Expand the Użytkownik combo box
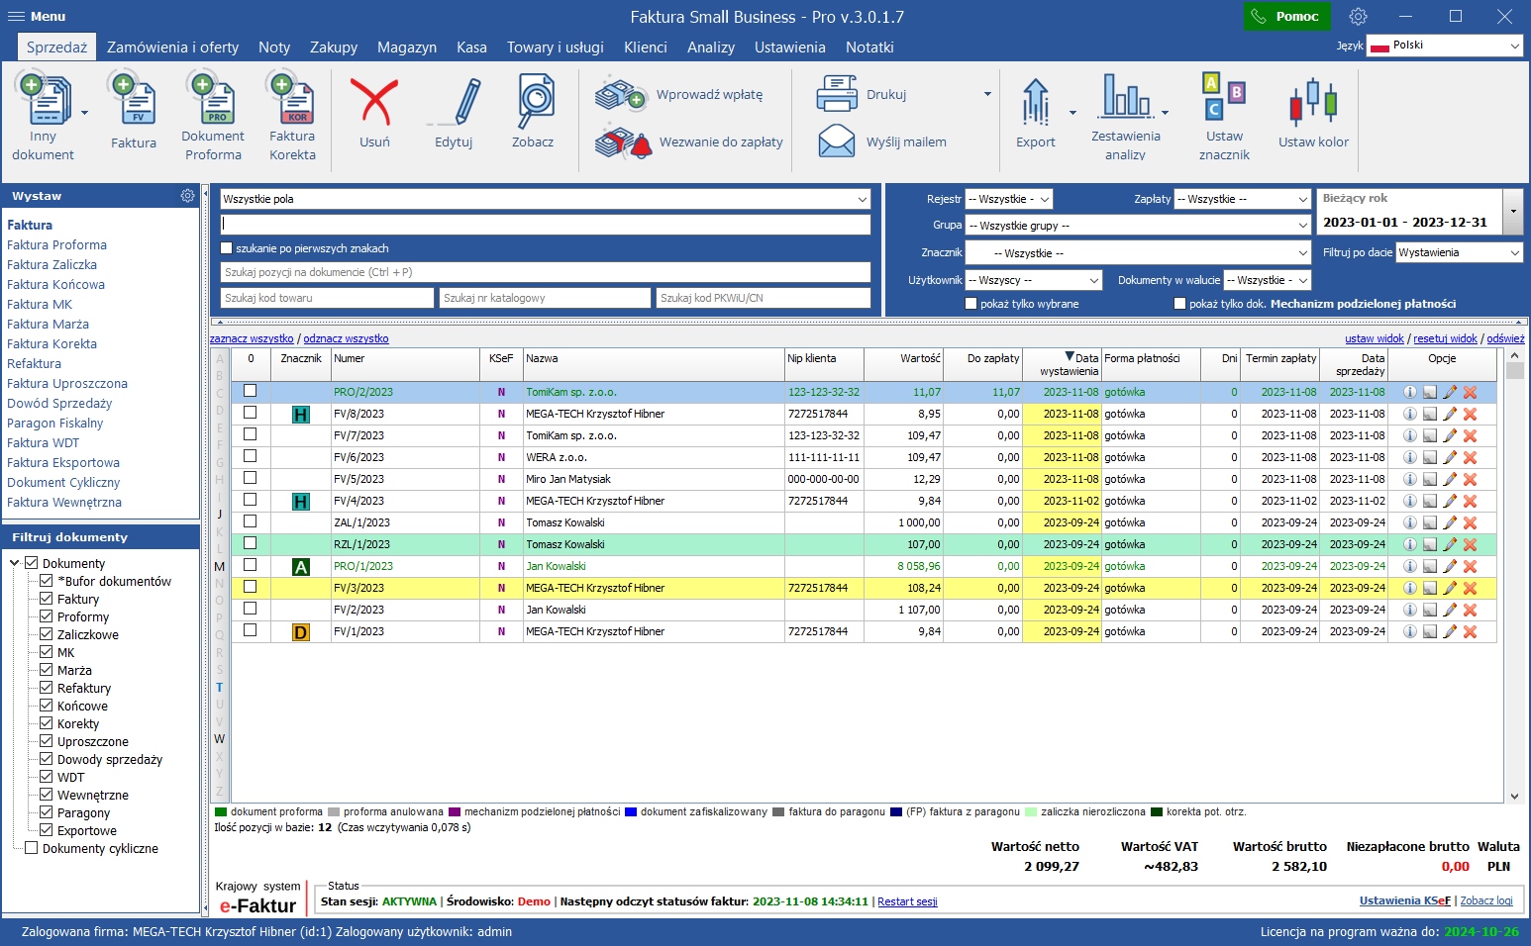1531x946 pixels. pyautogui.click(x=1033, y=280)
